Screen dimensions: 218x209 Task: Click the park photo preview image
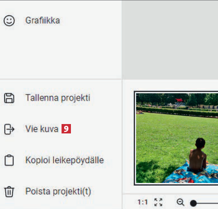[x=176, y=138]
